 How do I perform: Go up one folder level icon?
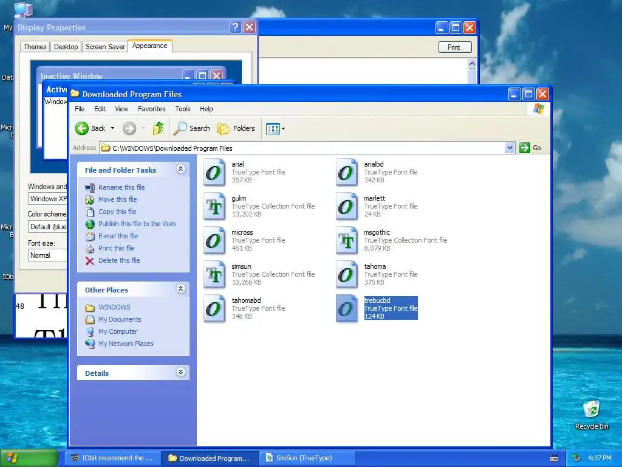[x=159, y=128]
